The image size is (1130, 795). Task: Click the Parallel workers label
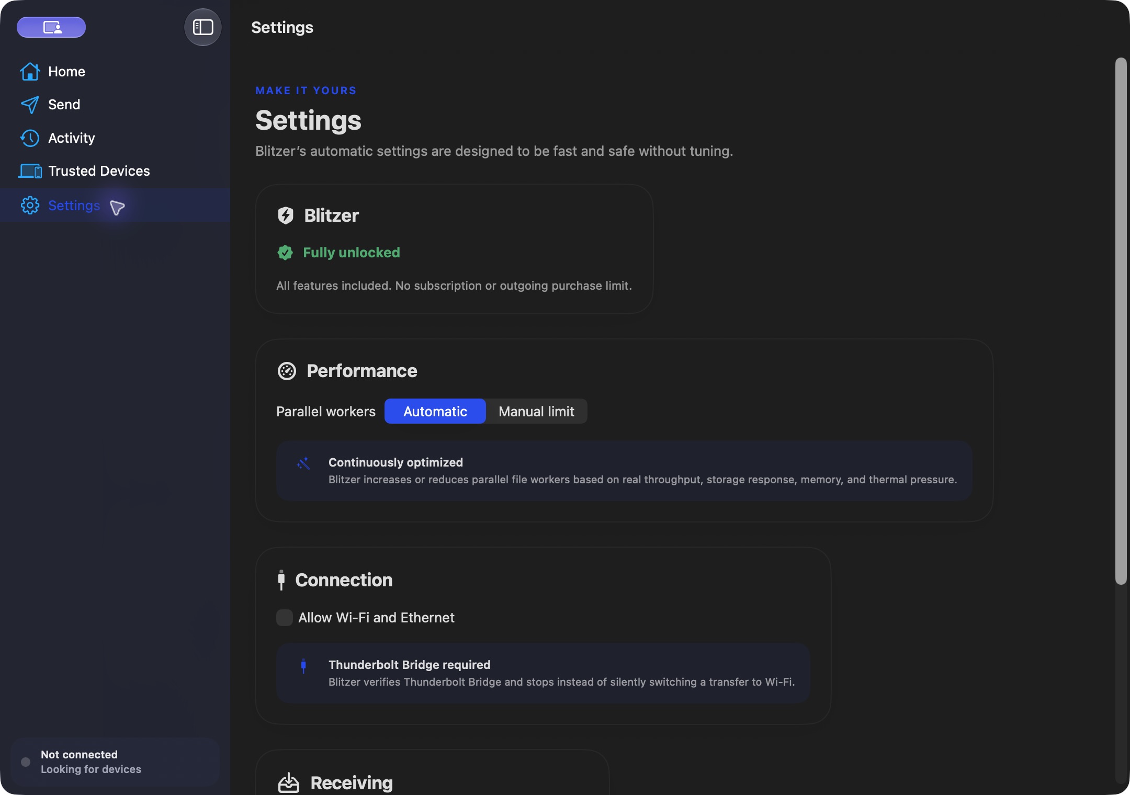326,412
